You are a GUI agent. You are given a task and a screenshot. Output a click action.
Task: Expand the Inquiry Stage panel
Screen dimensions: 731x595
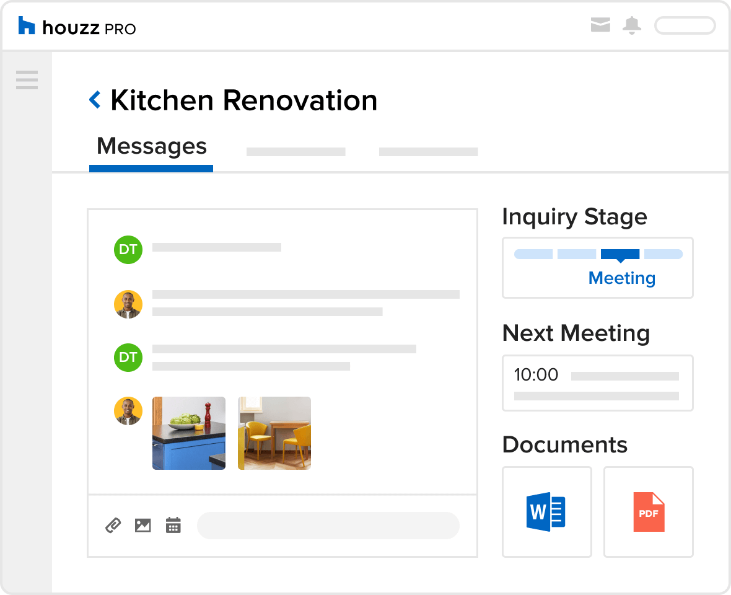pyautogui.click(x=597, y=268)
